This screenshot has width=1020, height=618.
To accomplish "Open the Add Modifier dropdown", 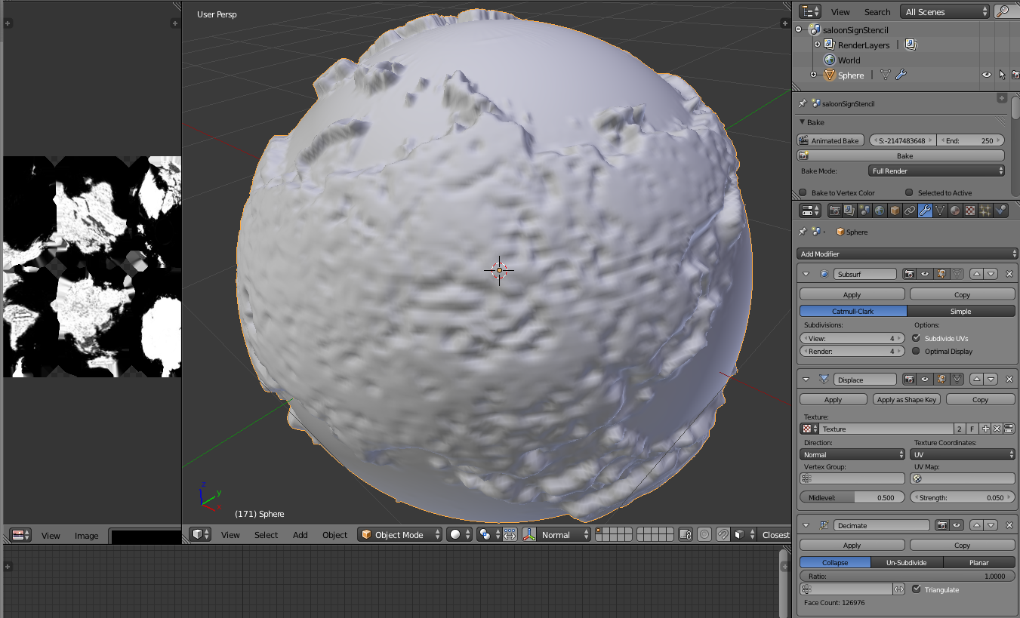I will [x=908, y=254].
